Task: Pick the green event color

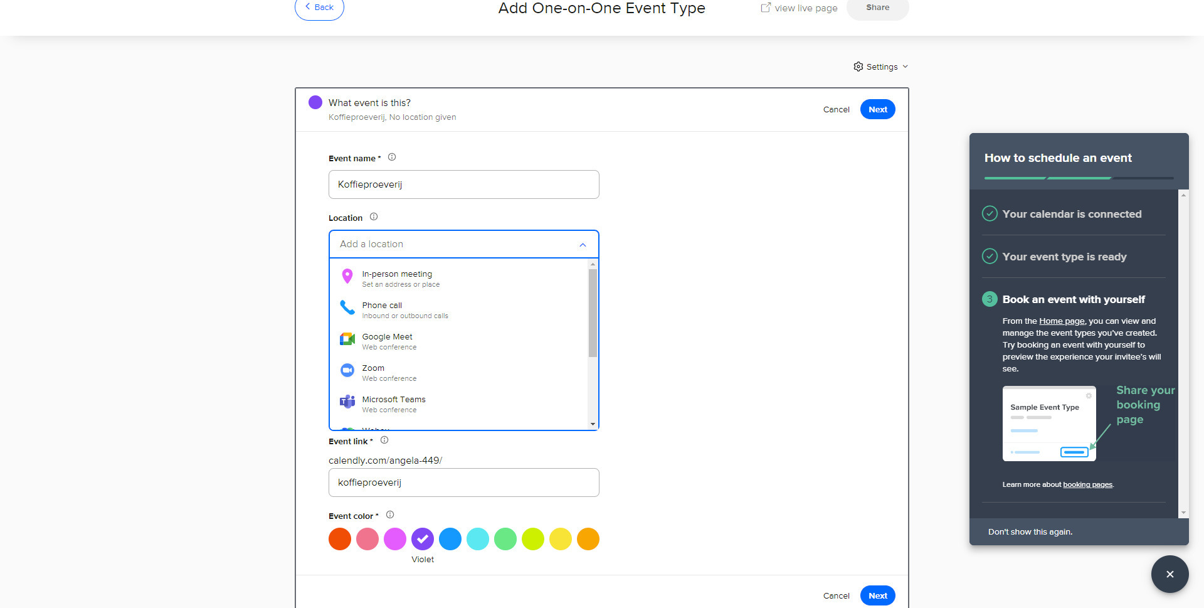Action: [505, 539]
